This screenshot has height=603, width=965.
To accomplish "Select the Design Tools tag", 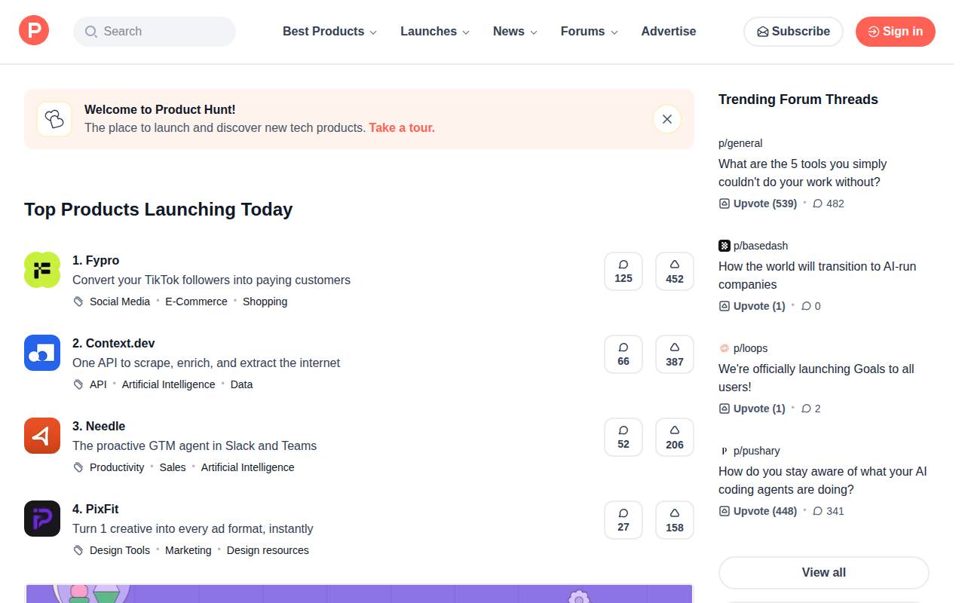I will tap(120, 550).
